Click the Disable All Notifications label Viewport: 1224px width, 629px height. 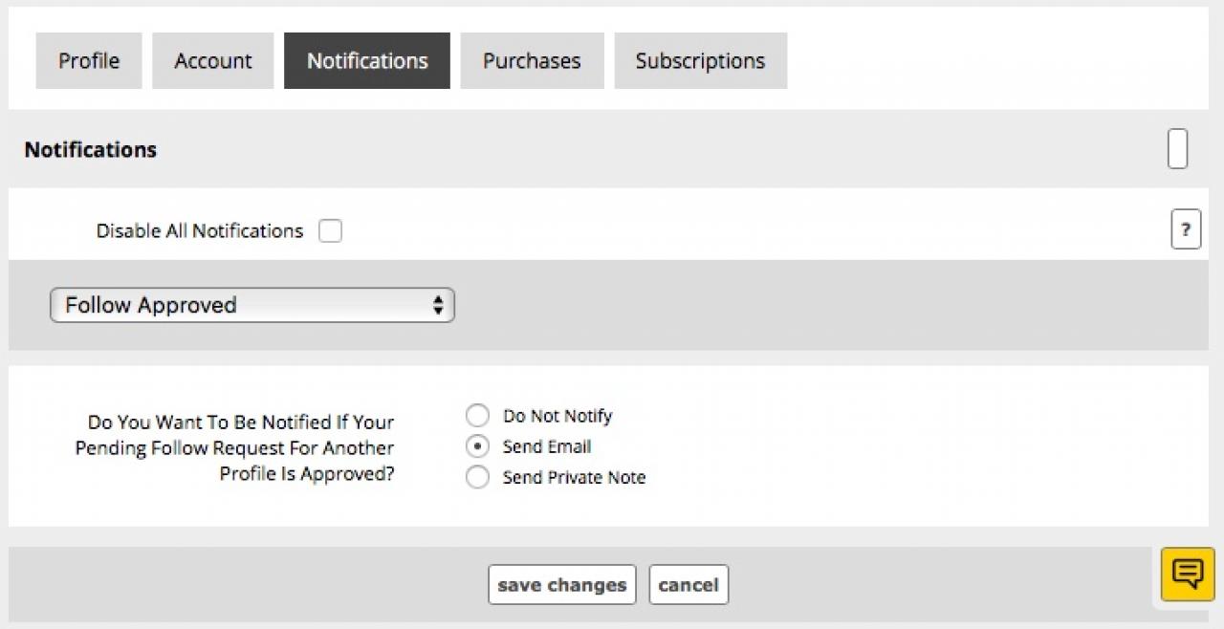point(200,231)
